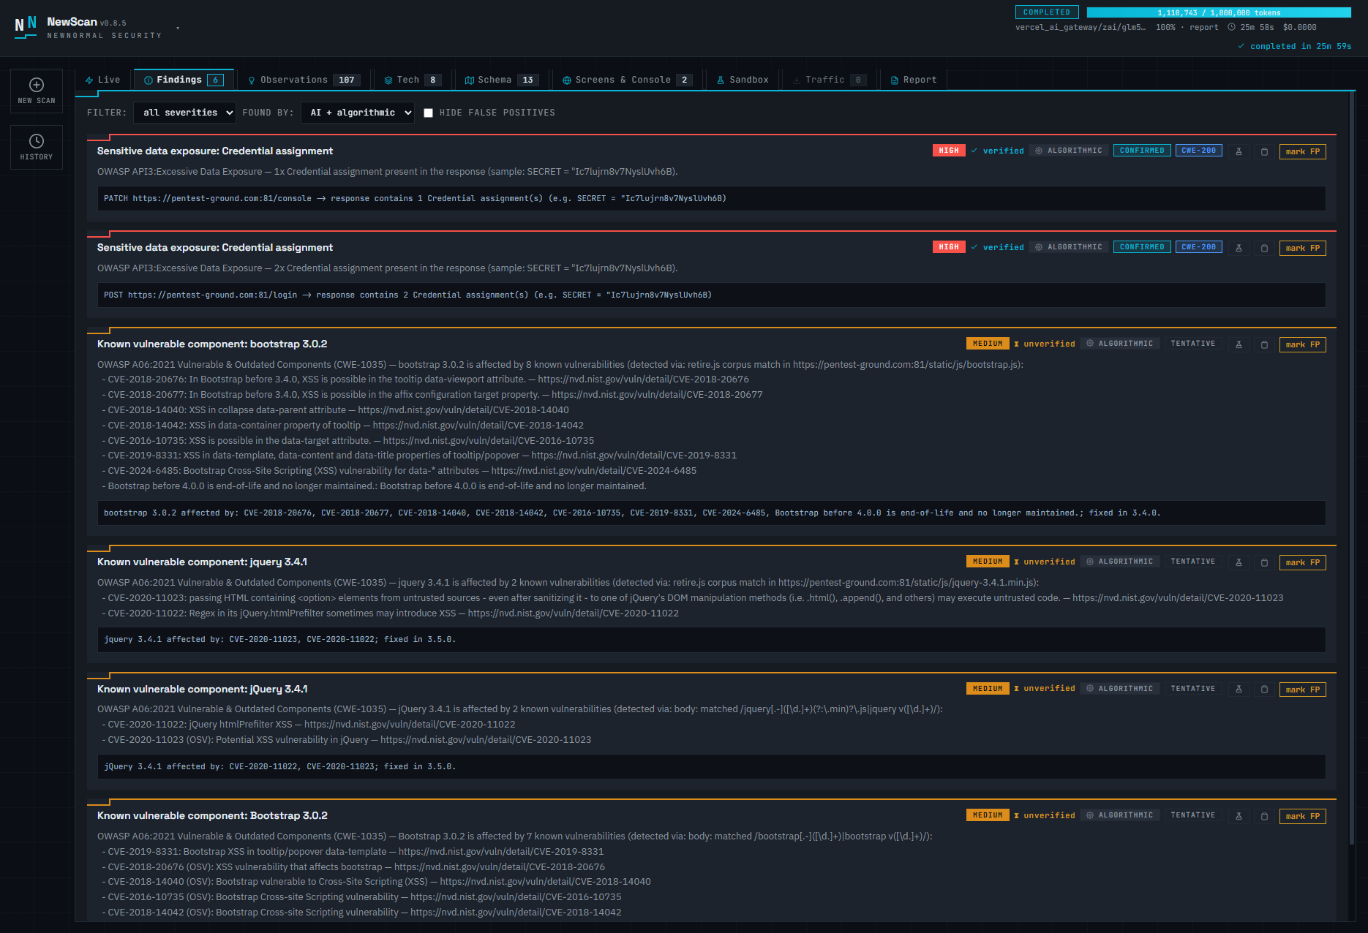
Task: Mark bootstrap 3.0.2 finding as false positive
Action: pyautogui.click(x=1302, y=344)
